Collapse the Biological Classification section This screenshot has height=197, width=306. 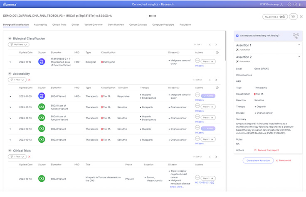[10, 39]
